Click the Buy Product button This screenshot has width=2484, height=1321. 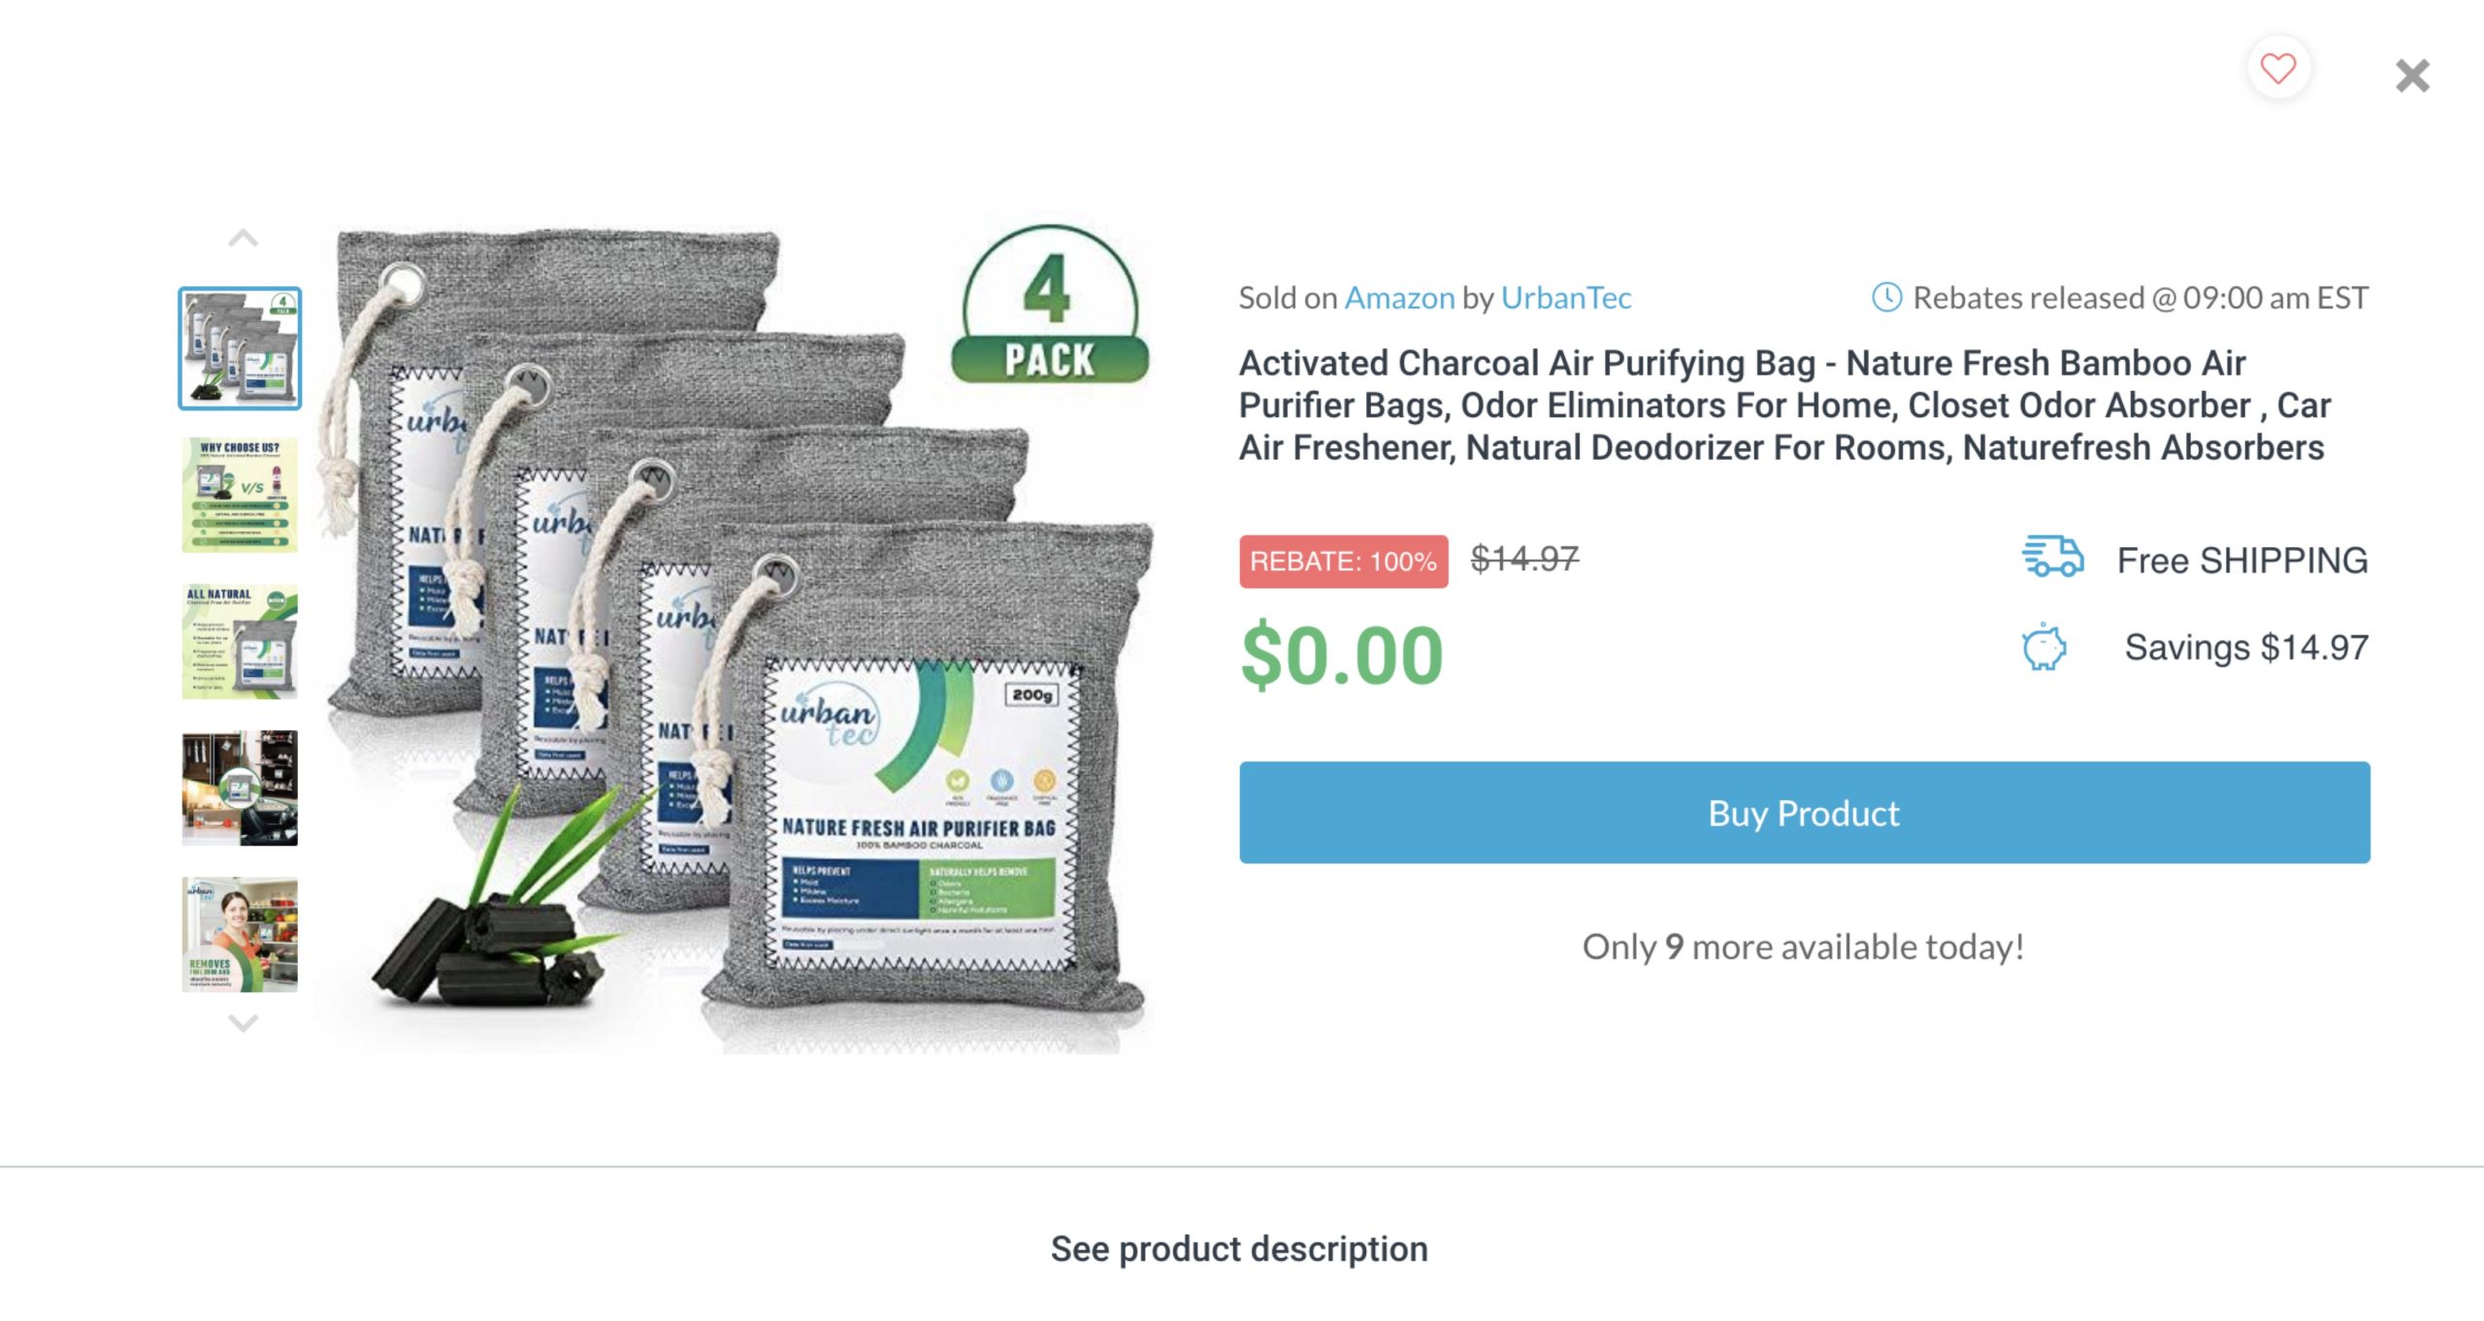1804,813
